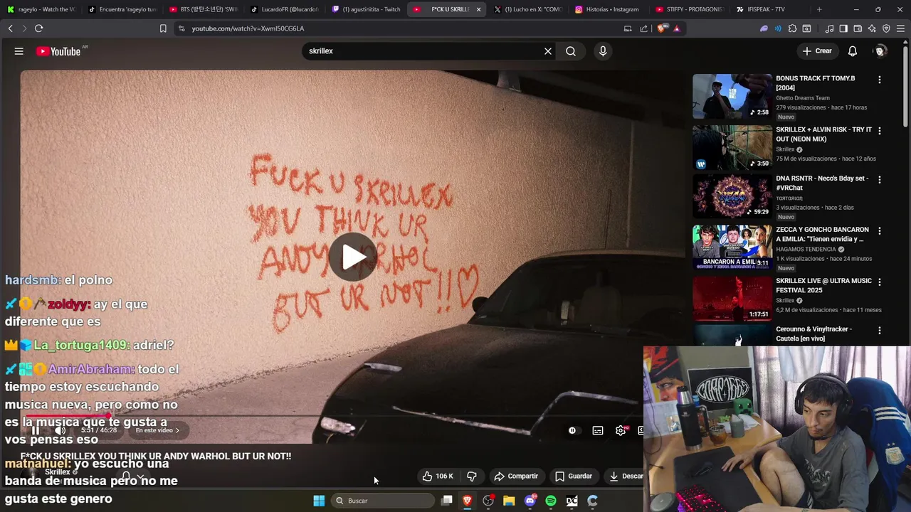911x512 pixels.
Task: Switch to the BTS YouTube tab
Action: 203,9
